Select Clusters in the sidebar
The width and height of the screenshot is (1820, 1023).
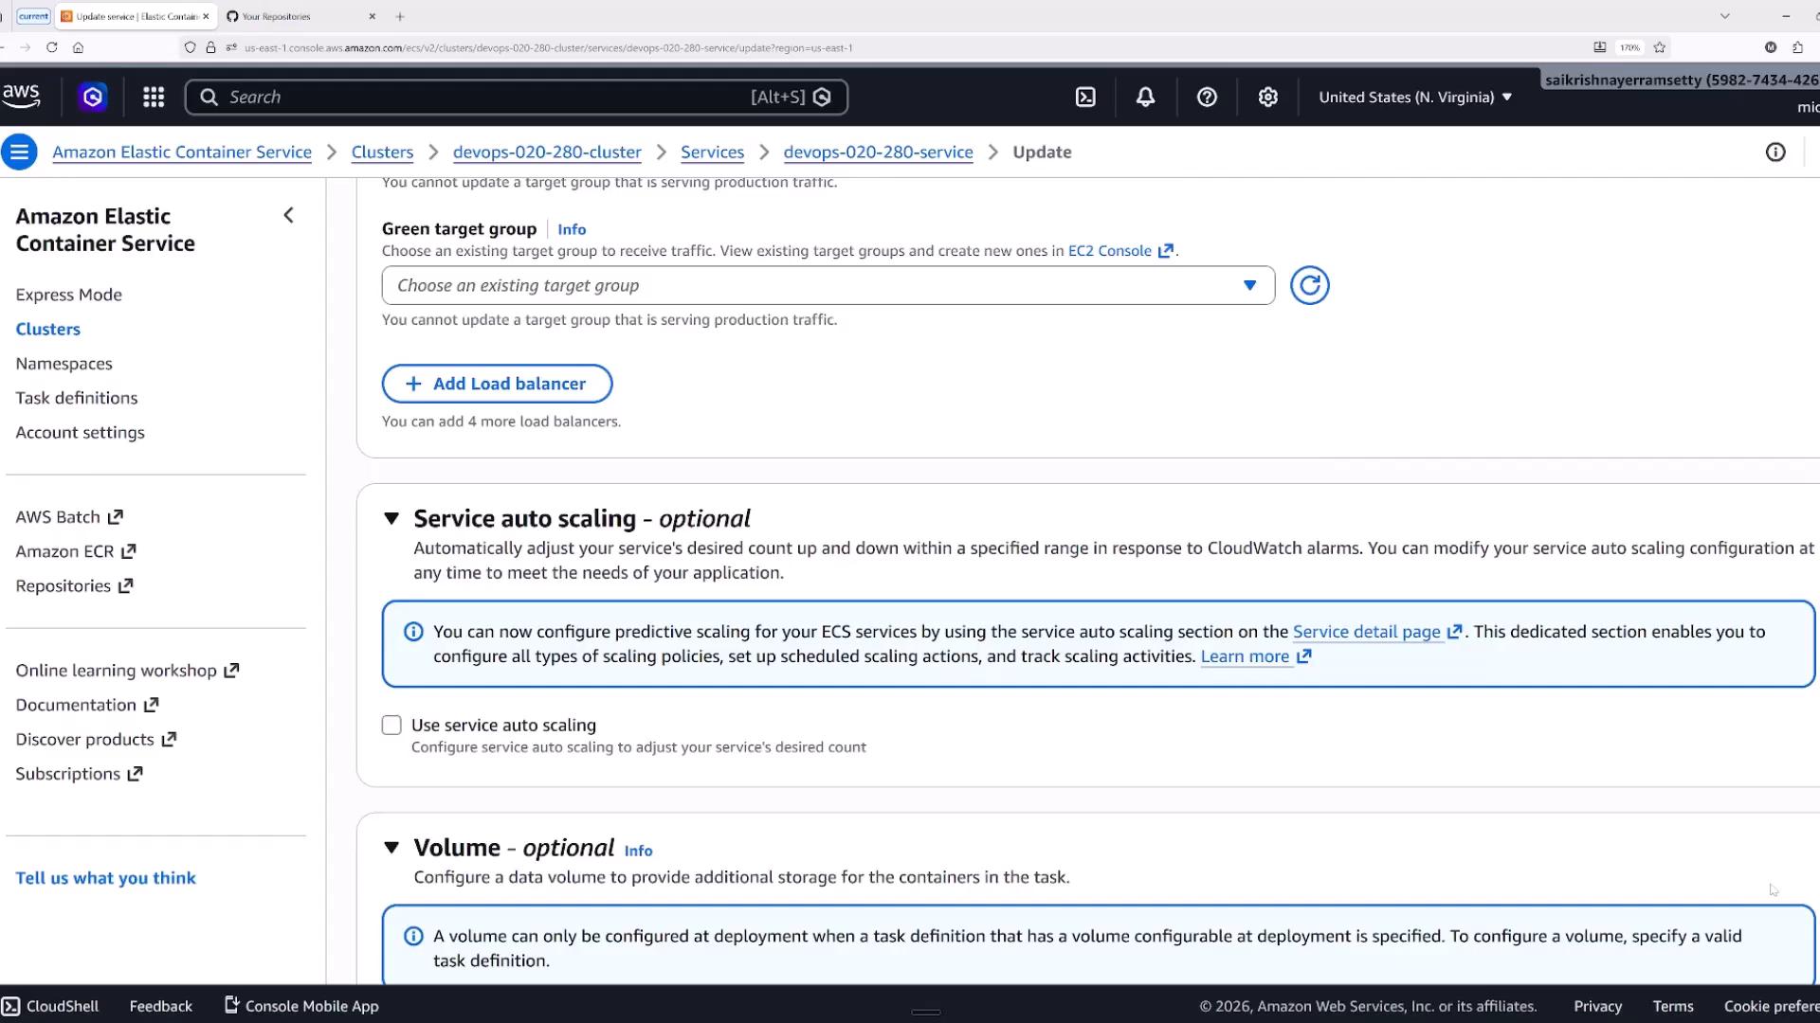click(47, 329)
